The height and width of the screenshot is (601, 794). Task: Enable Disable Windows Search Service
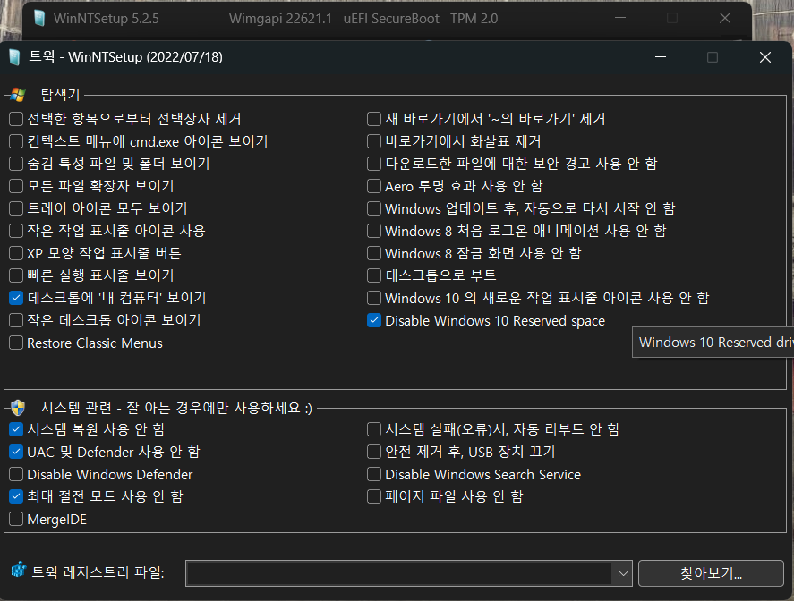[373, 474]
